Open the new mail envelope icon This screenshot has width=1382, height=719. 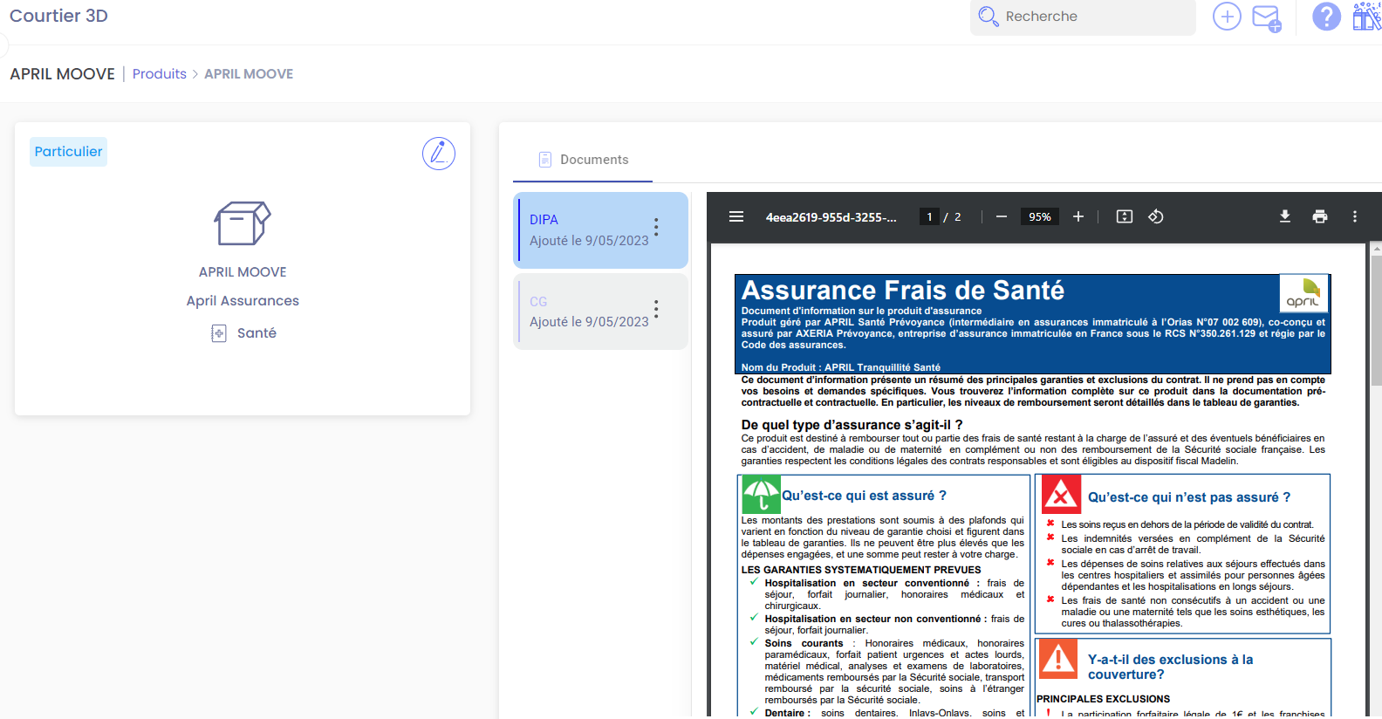coord(1267,17)
